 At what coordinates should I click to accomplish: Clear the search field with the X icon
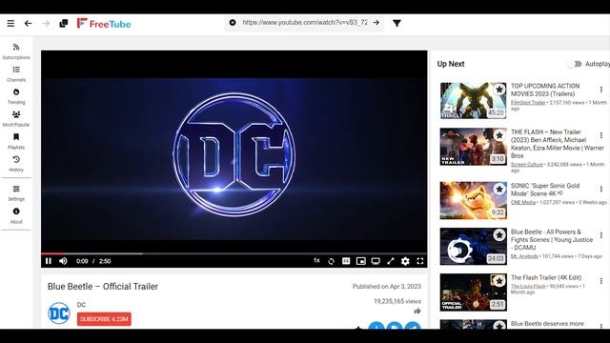pos(233,23)
